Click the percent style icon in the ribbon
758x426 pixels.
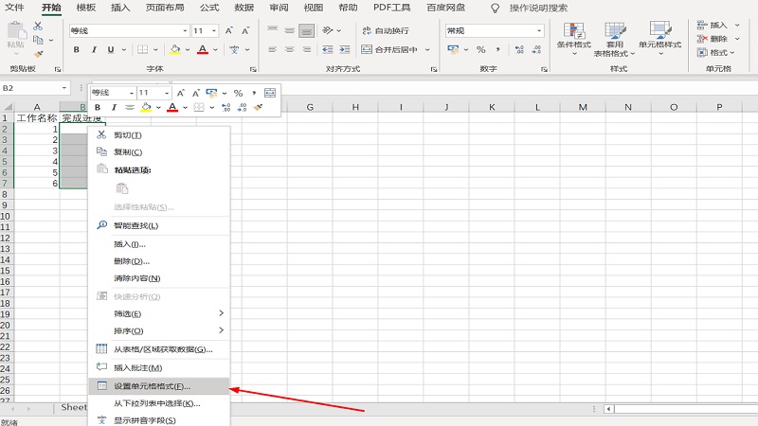[480, 49]
